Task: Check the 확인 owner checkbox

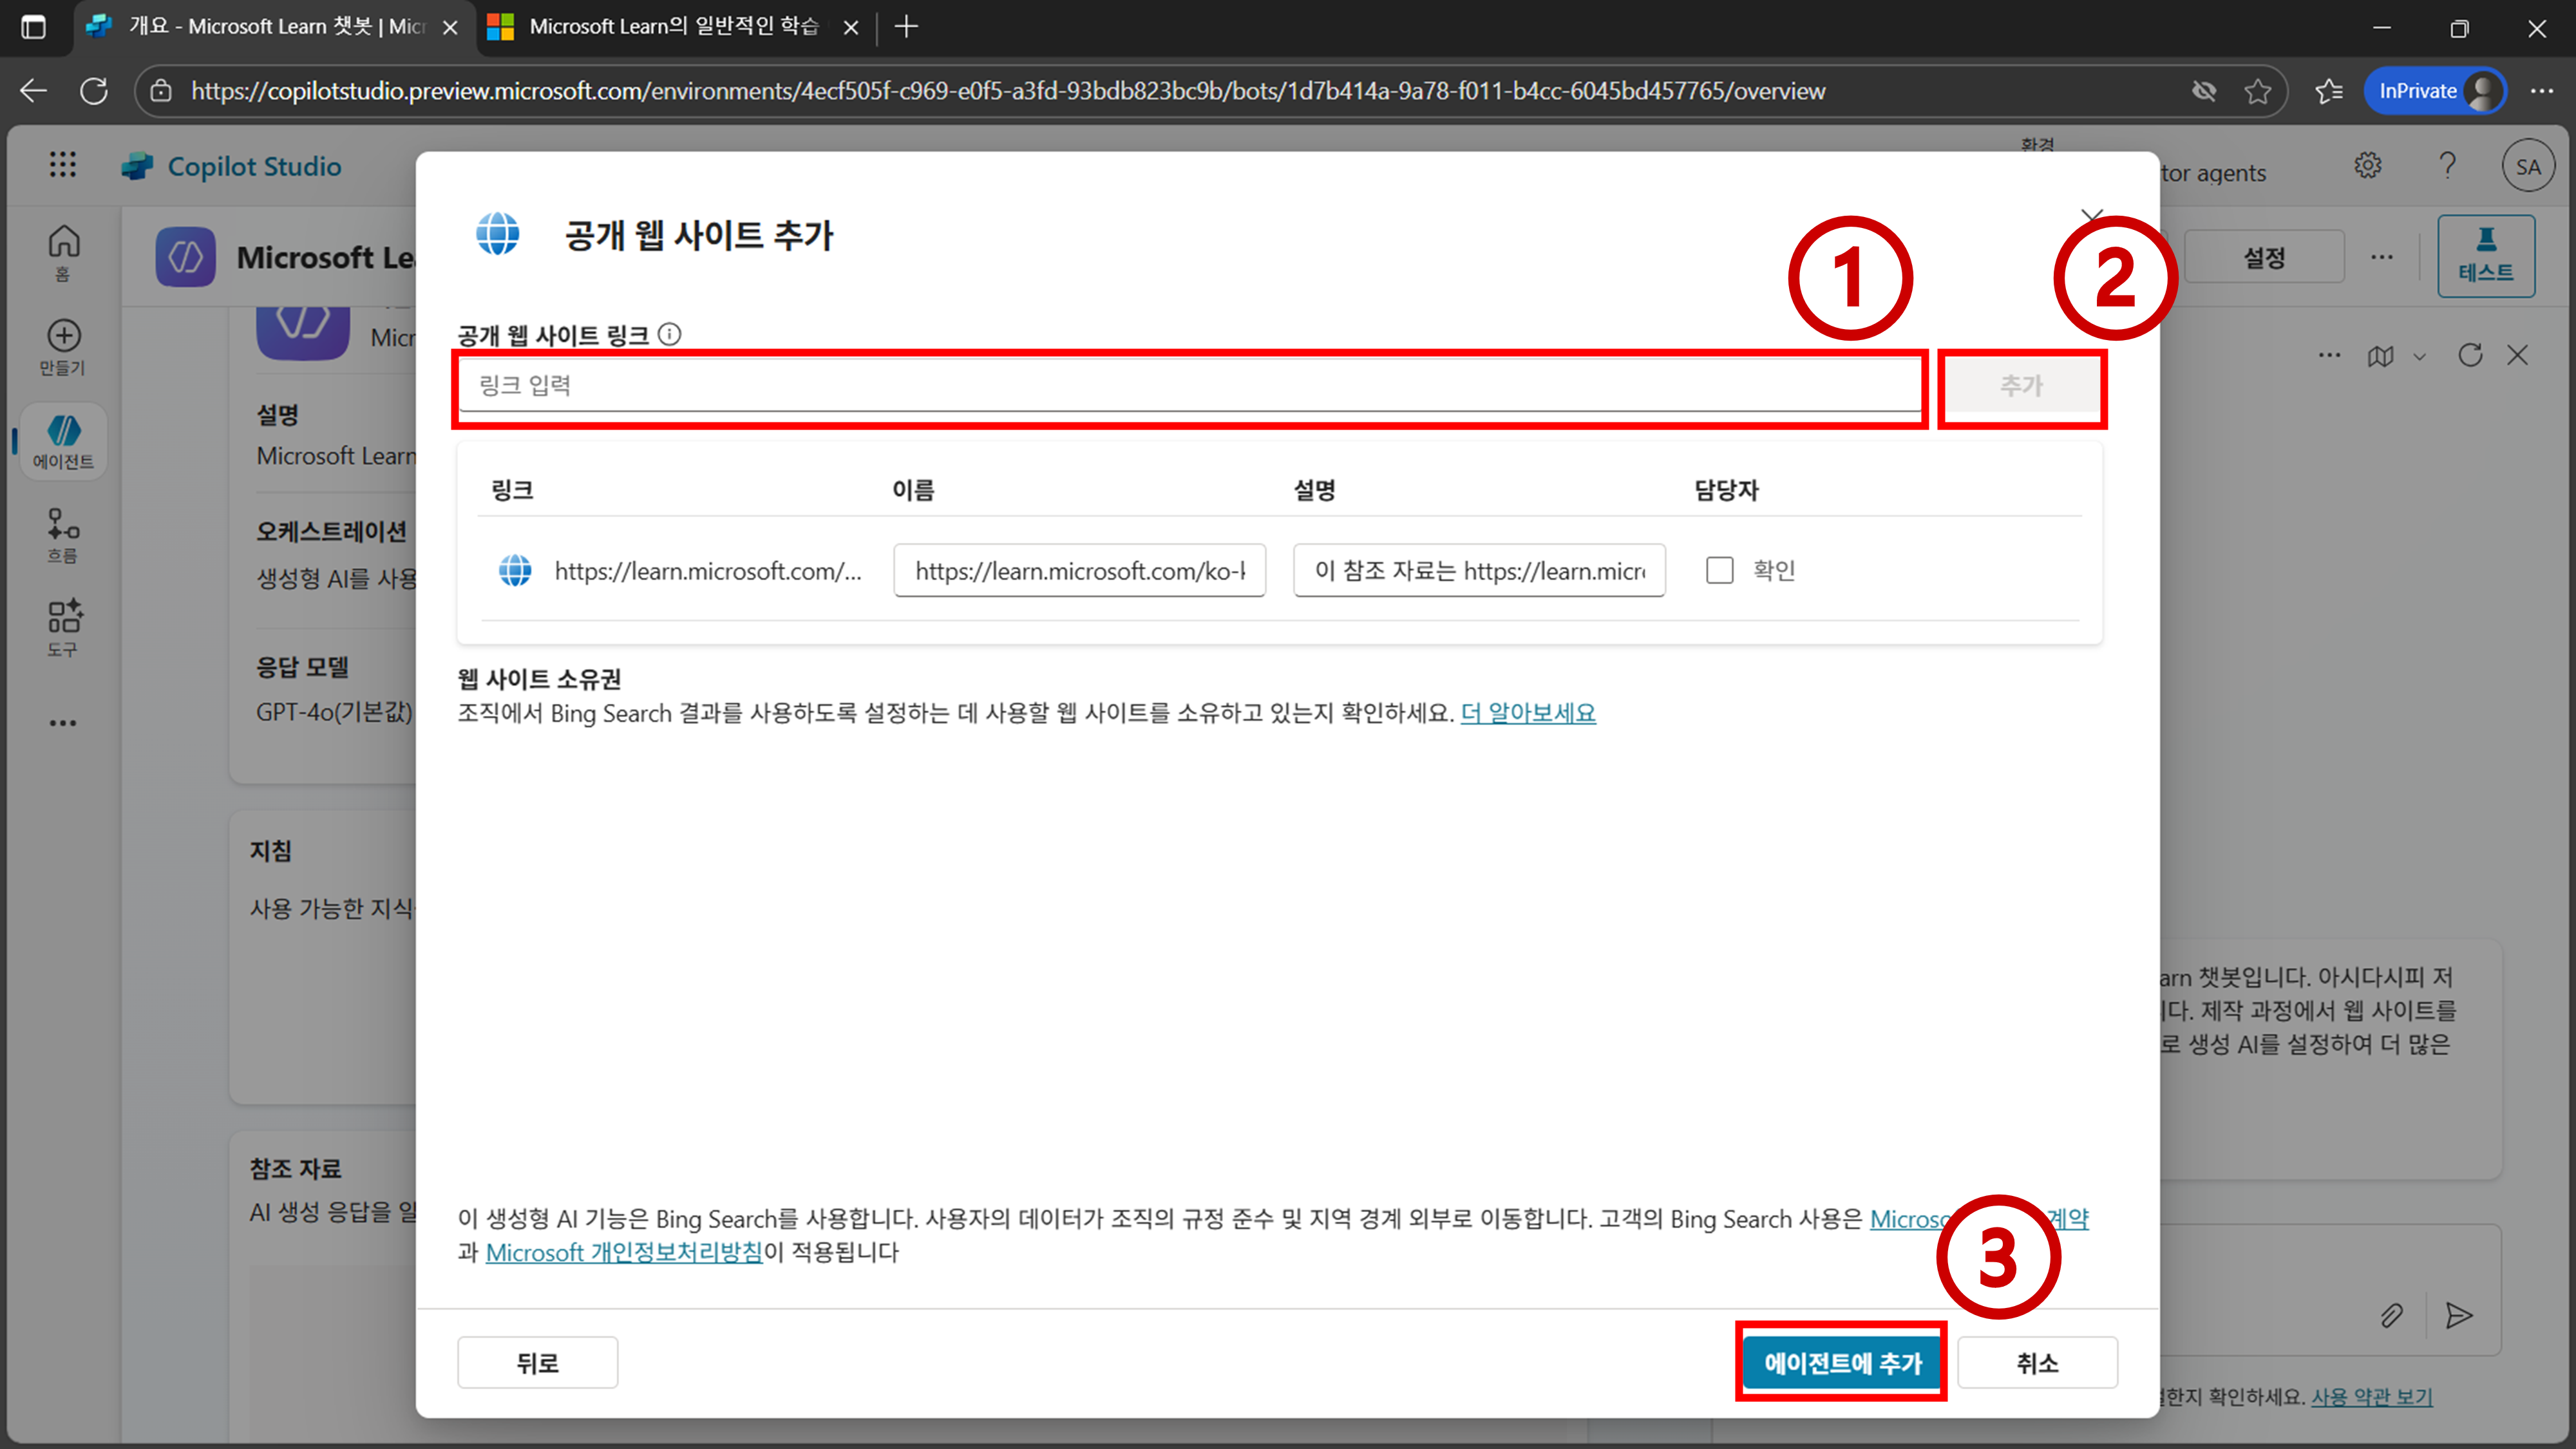Action: tap(1719, 570)
